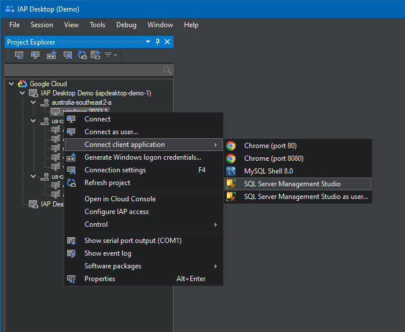Open the Session menu

pos(42,25)
